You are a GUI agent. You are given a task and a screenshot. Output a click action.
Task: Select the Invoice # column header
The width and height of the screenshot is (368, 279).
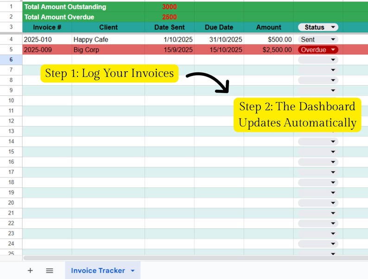click(x=47, y=27)
